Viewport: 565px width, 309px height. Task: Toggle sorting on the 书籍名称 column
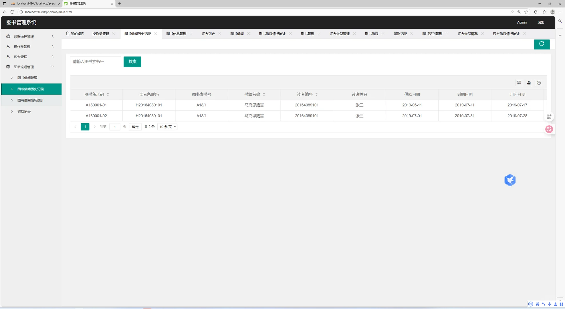pos(264,94)
